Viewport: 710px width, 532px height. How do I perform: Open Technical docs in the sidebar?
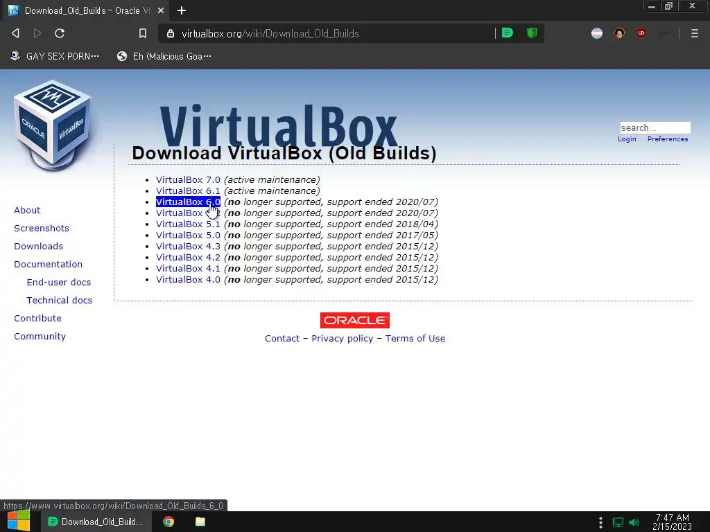point(60,301)
